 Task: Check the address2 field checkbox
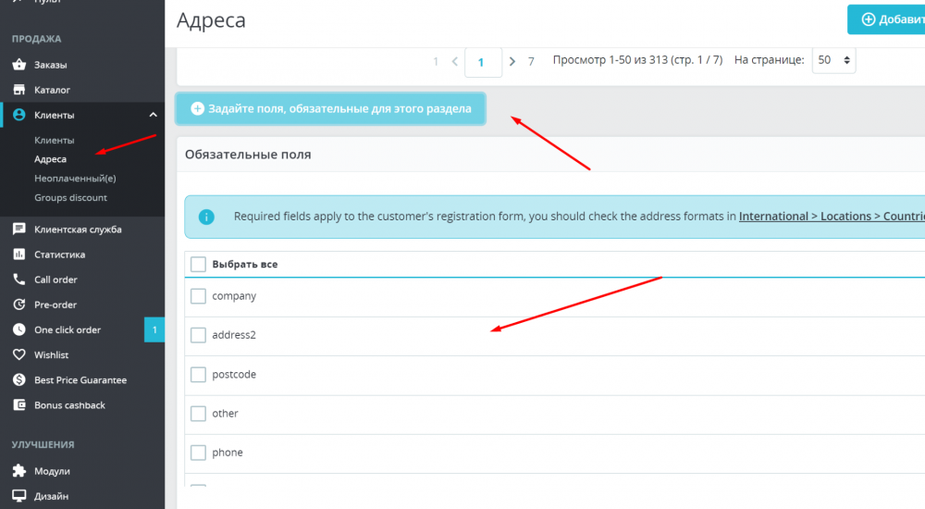[198, 335]
